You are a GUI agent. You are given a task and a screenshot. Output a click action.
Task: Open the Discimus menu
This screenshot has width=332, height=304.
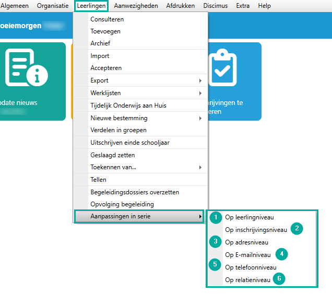pyautogui.click(x=216, y=6)
